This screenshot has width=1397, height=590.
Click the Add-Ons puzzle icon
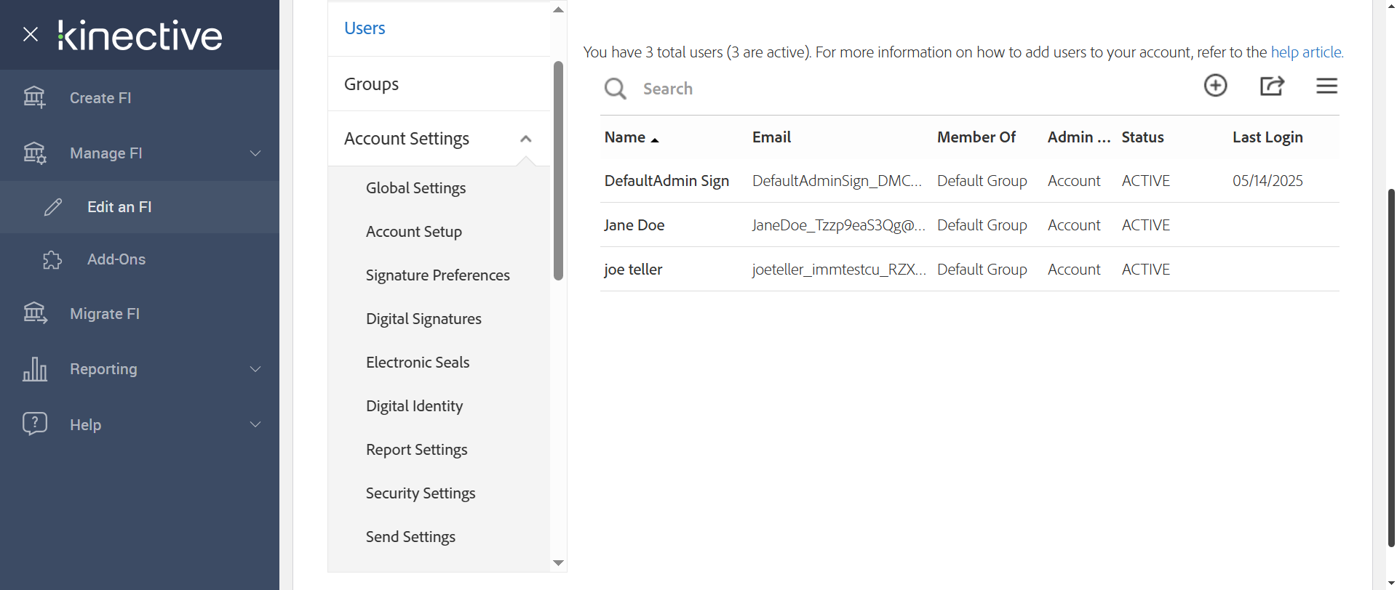[52, 259]
